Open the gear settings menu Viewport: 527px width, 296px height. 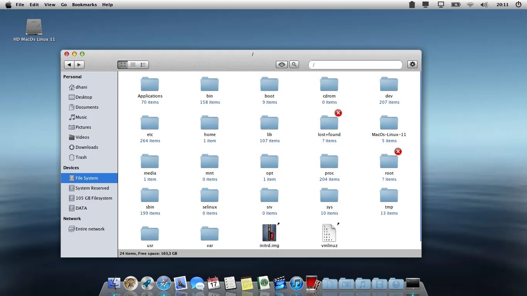tap(412, 64)
